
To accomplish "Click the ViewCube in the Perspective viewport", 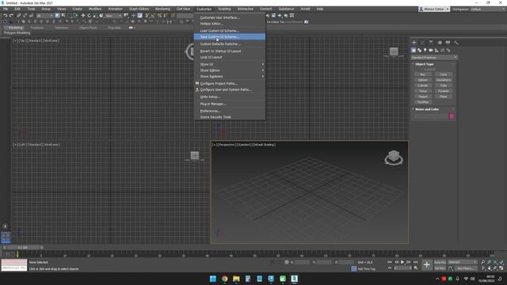I will [x=394, y=158].
